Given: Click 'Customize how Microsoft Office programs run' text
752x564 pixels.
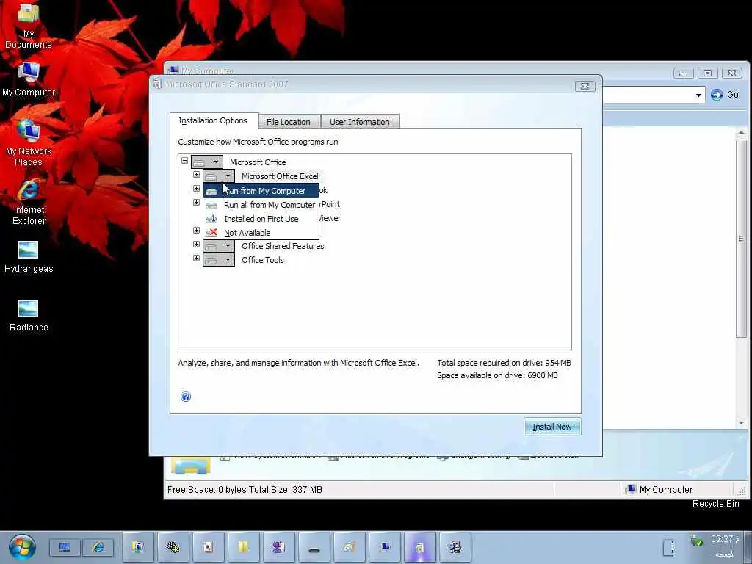Looking at the screenshot, I should (258, 142).
